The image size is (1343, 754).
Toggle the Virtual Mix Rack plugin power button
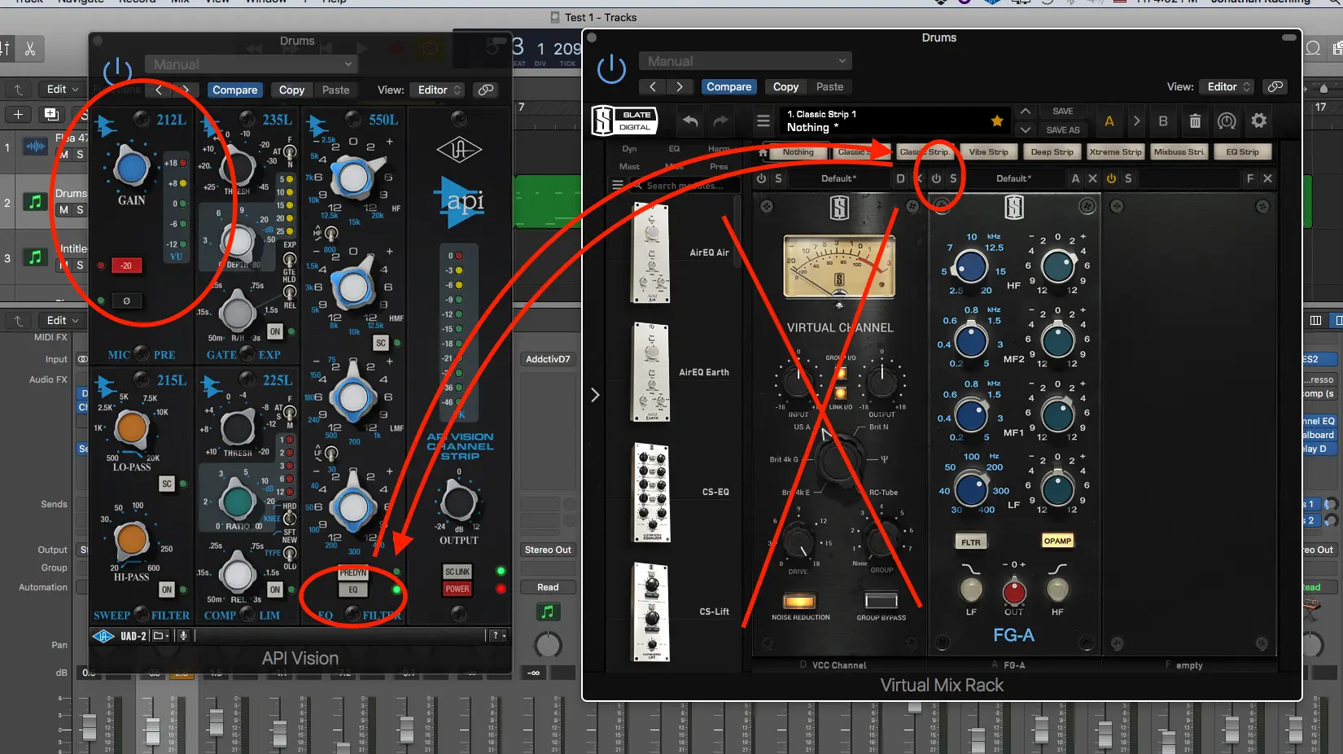click(611, 69)
